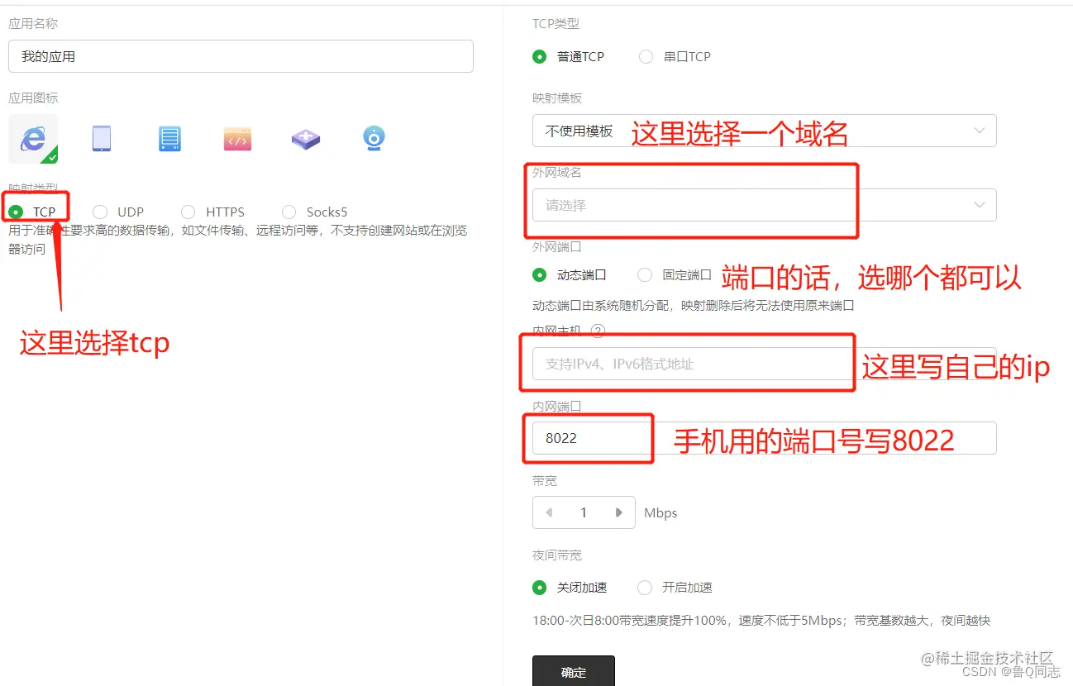Click the help icon beside 内网主机
Screen dimensions: 1073x686
tap(597, 331)
